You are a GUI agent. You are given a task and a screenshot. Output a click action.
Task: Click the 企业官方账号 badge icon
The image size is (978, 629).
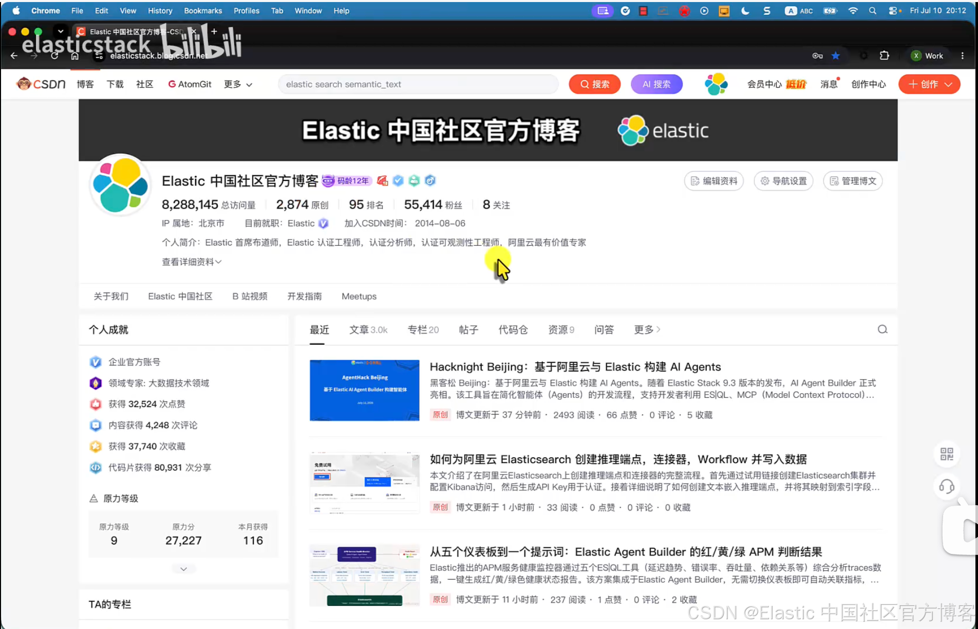tap(96, 362)
